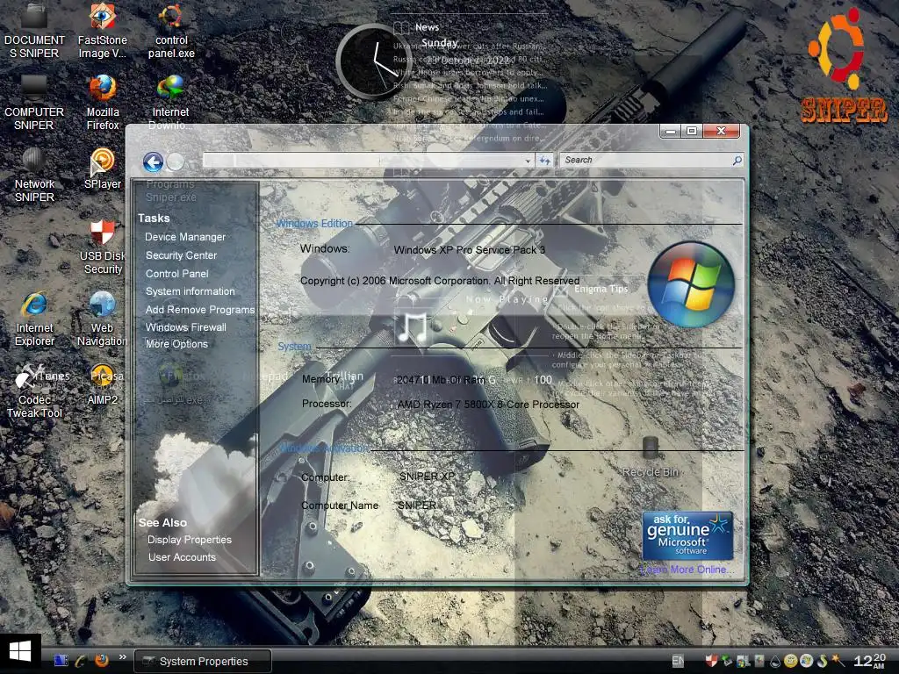The width and height of the screenshot is (899, 674).
Task: Open COMPUTER SNIPER desktop icon
Action: 34,104
